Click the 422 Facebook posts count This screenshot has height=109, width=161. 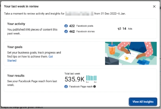pyautogui.click(x=72, y=26)
